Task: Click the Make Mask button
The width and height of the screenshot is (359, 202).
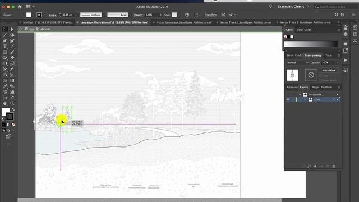Action: coord(329,70)
